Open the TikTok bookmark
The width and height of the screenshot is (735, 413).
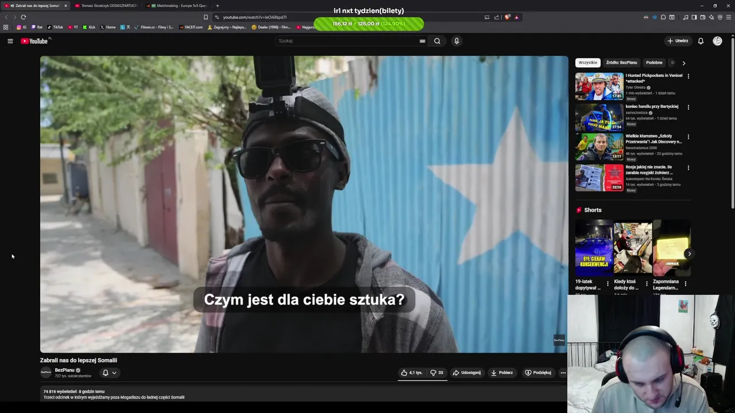pos(55,27)
